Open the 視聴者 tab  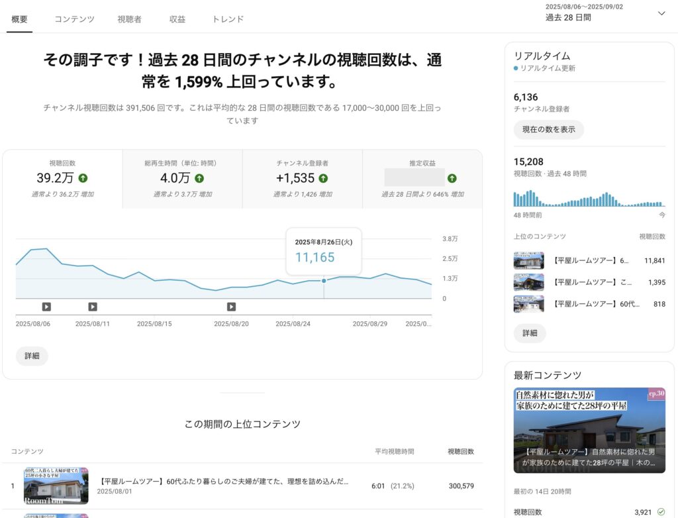click(x=129, y=19)
